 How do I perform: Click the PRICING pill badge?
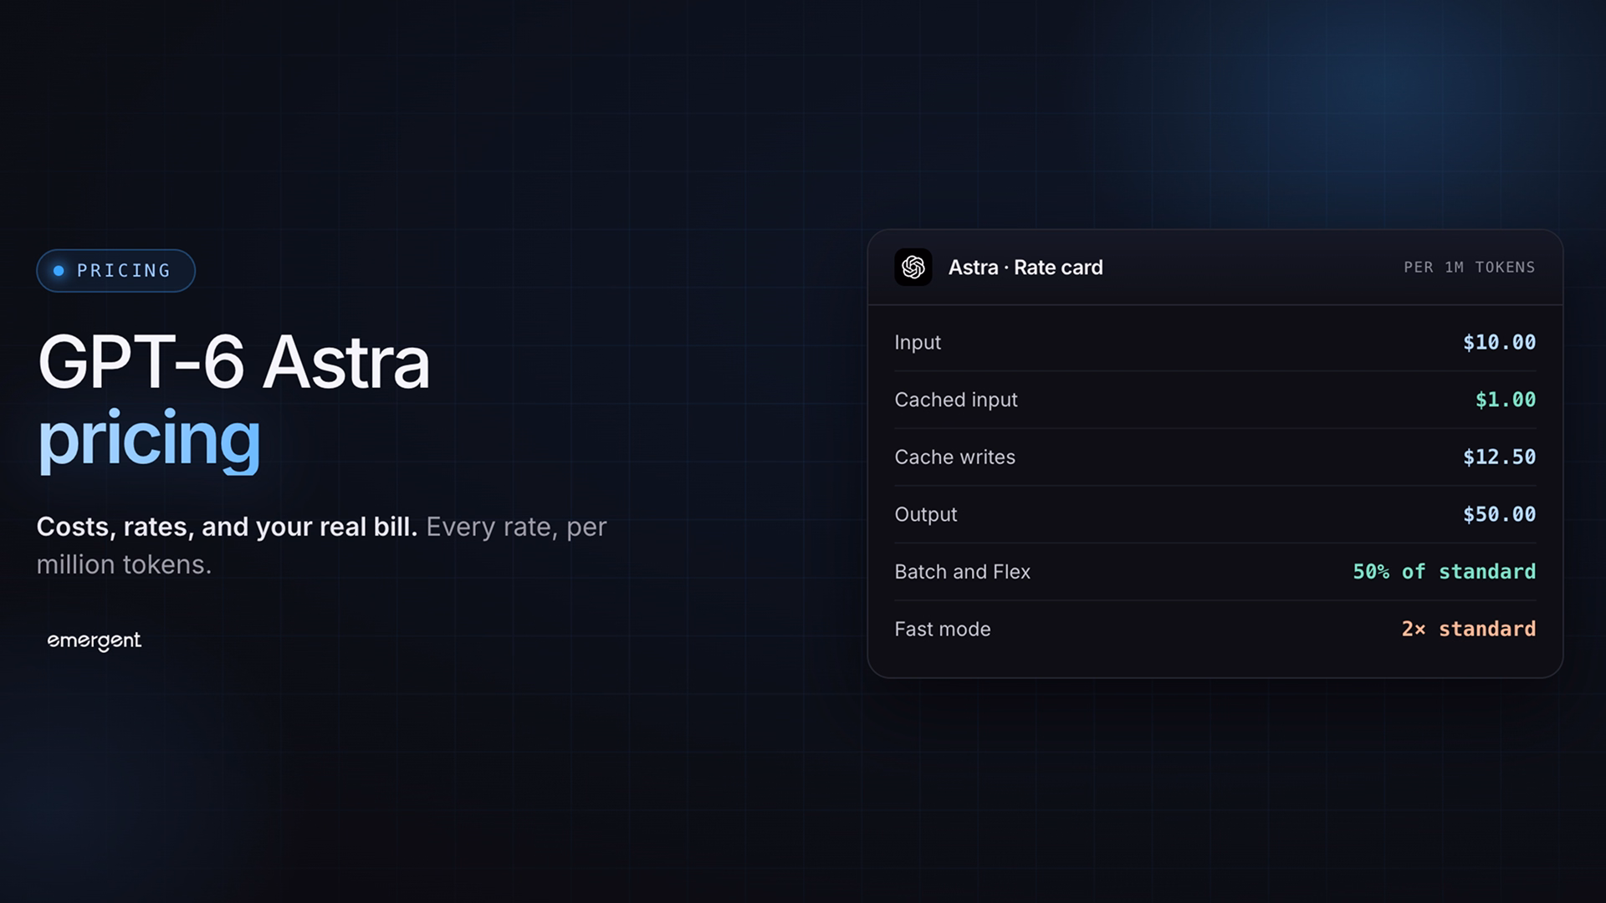pyautogui.click(x=115, y=271)
